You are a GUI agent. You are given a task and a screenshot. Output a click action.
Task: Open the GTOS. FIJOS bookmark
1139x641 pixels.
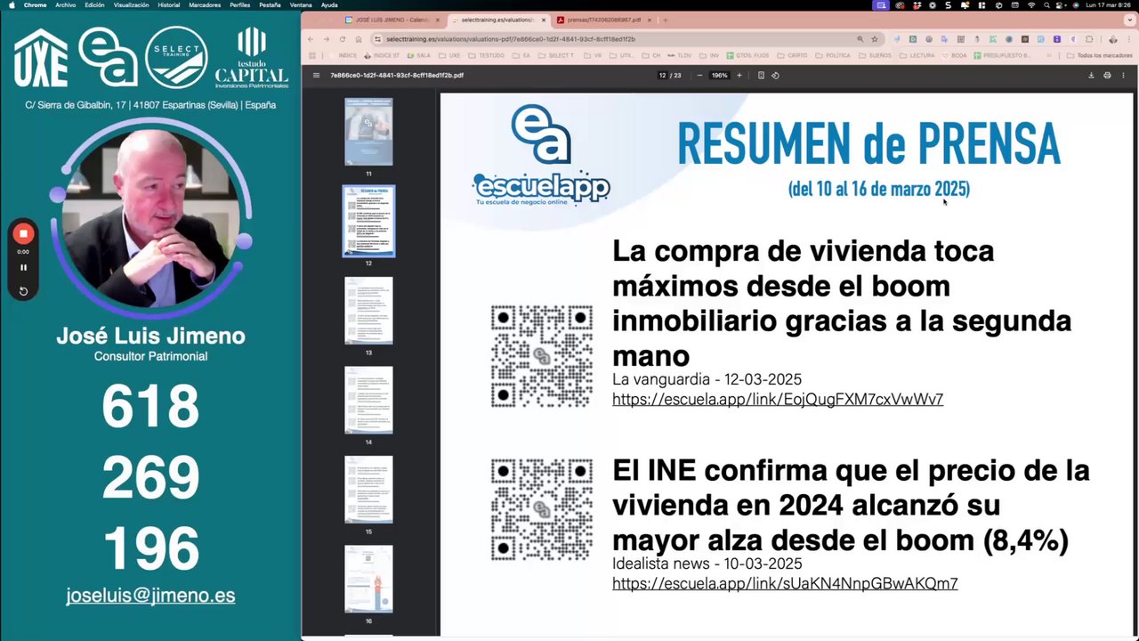[x=747, y=55]
